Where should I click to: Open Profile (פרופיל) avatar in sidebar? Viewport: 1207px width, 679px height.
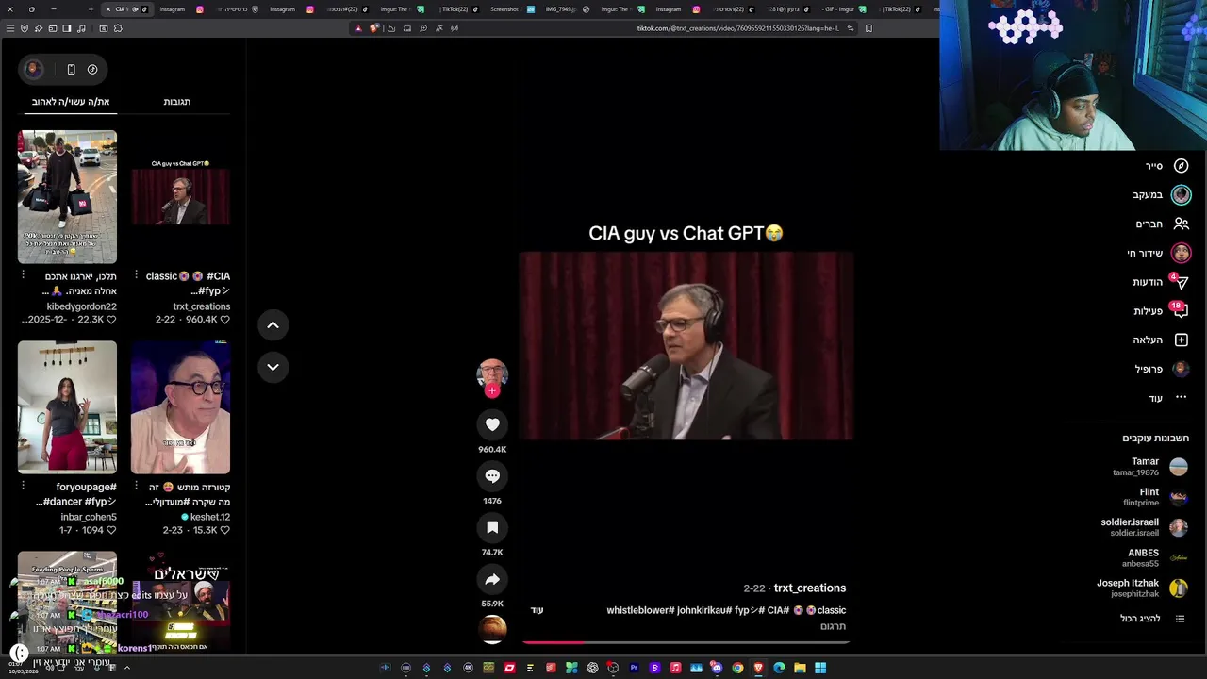(1181, 370)
